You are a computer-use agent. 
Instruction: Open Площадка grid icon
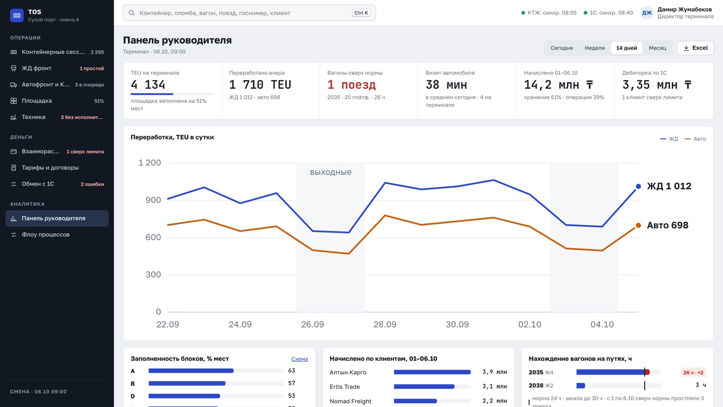coord(14,101)
